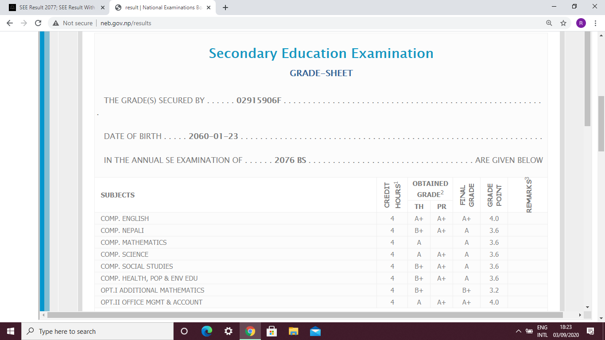Open the zoom magnifier icon in address bar

(549, 23)
